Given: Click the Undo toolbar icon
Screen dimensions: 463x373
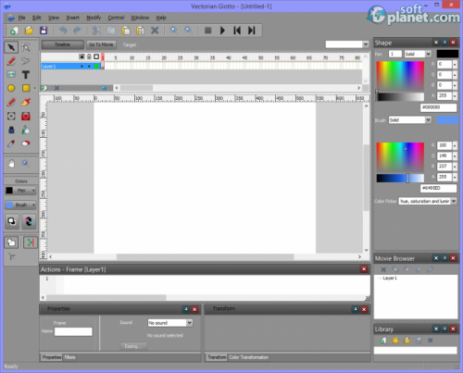Looking at the screenshot, I should pos(63,31).
